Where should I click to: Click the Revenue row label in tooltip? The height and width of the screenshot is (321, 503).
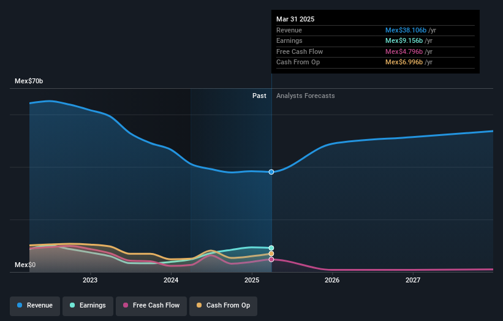pyautogui.click(x=289, y=30)
